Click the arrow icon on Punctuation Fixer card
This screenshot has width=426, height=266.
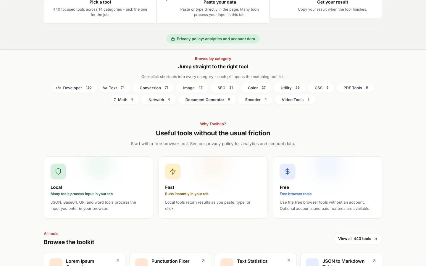tap(203, 261)
